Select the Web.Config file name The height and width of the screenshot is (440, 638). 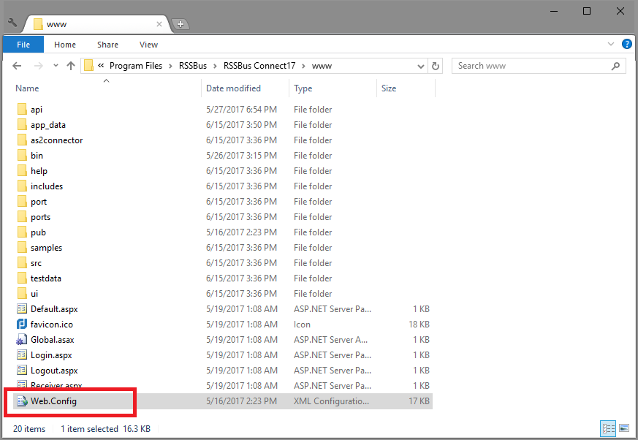tap(53, 401)
